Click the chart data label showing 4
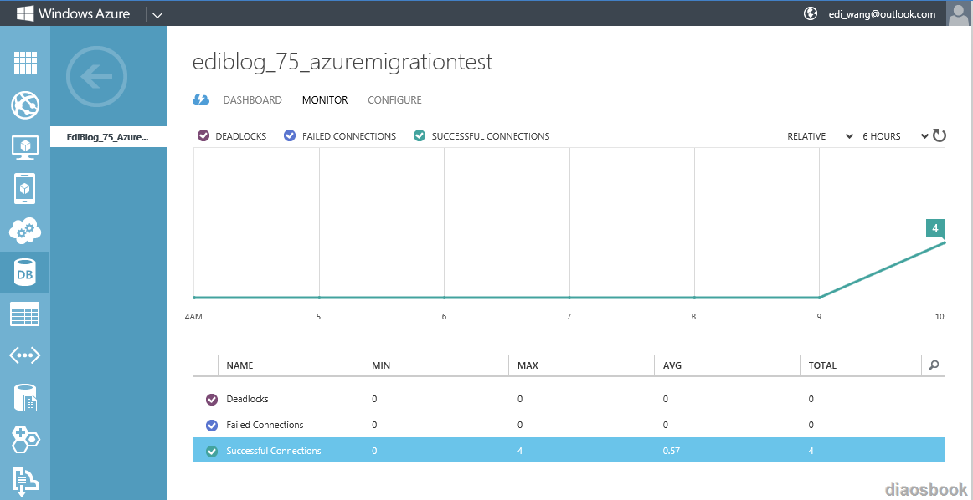Viewport: 973px width, 500px height. pos(934,228)
